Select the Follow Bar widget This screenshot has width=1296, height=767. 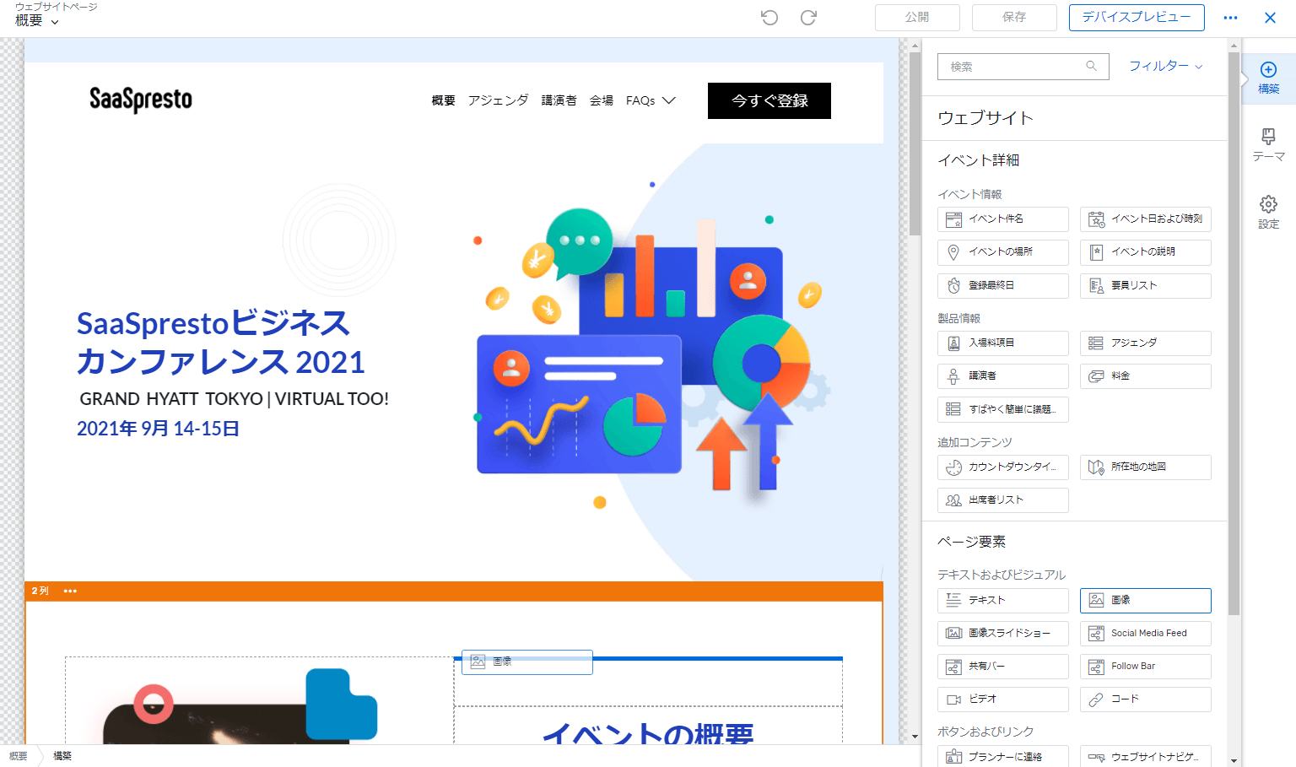pyautogui.click(x=1146, y=667)
